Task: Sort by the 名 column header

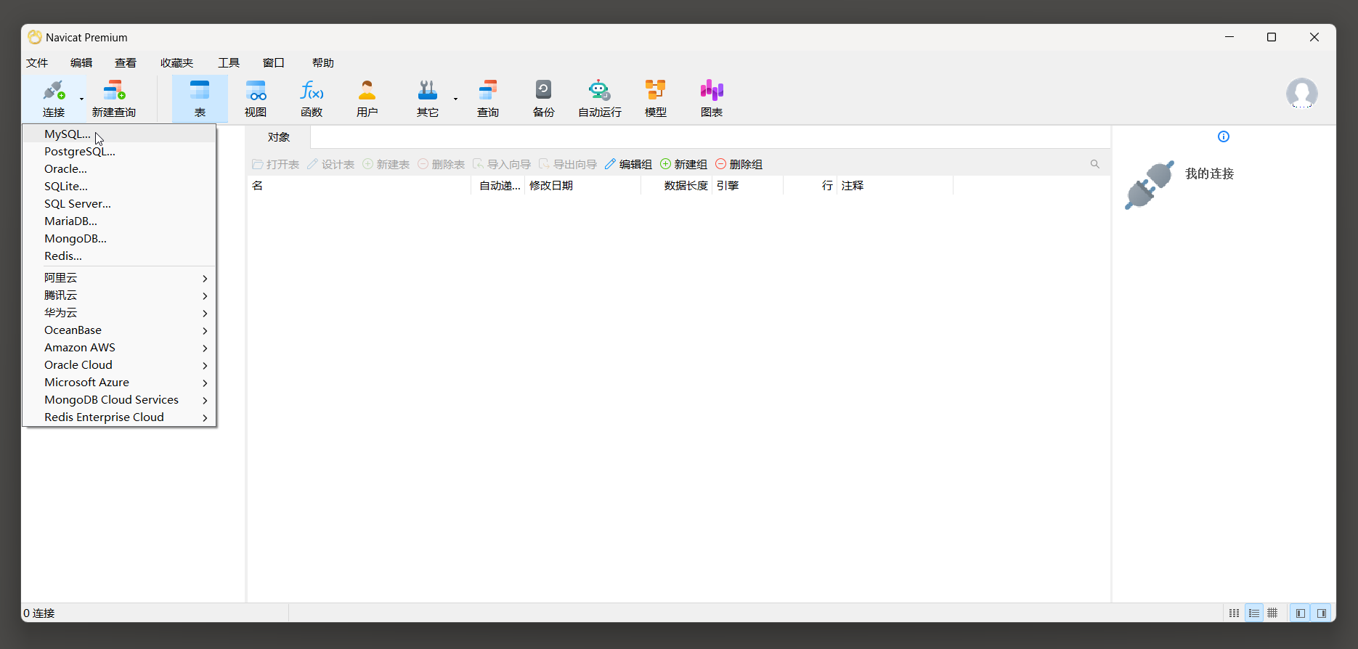Action: click(x=359, y=186)
